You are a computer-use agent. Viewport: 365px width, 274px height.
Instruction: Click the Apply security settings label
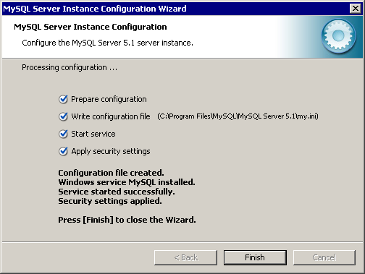pyautogui.click(x=111, y=151)
